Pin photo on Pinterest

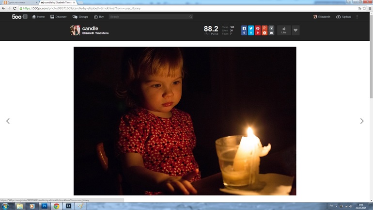pos(258,29)
